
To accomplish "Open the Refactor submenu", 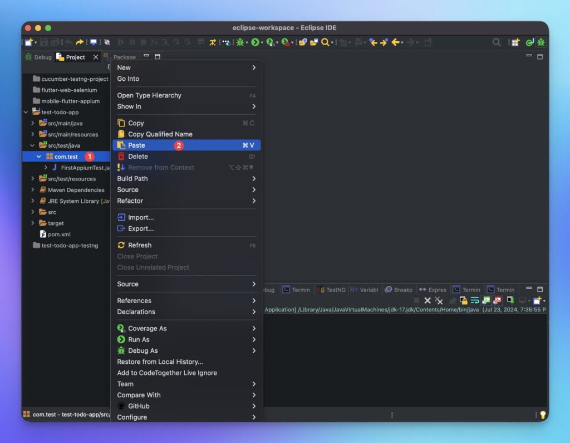I will [186, 201].
